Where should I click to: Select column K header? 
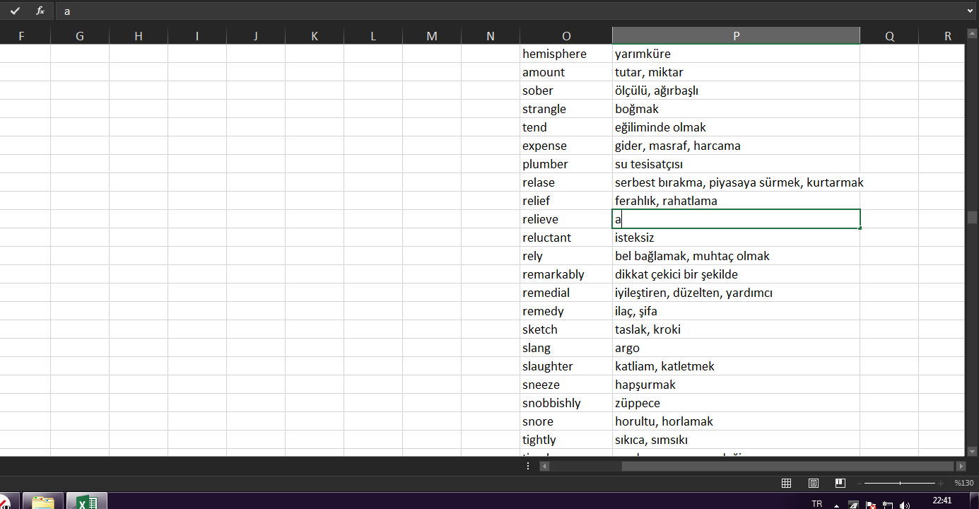[315, 36]
